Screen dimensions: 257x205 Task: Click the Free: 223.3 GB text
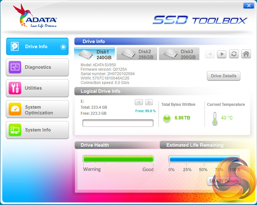coord(93,113)
